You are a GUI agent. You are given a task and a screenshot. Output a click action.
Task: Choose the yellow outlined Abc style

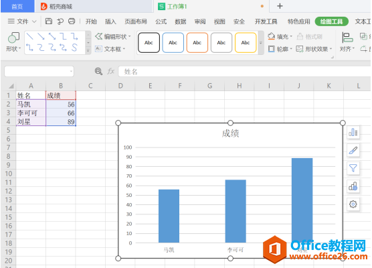[x=246, y=43]
